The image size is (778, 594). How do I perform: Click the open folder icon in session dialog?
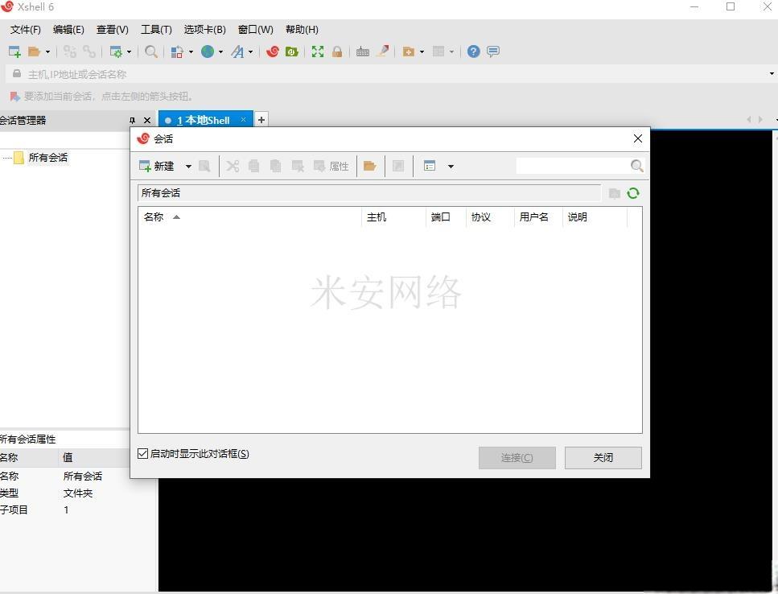pyautogui.click(x=369, y=167)
